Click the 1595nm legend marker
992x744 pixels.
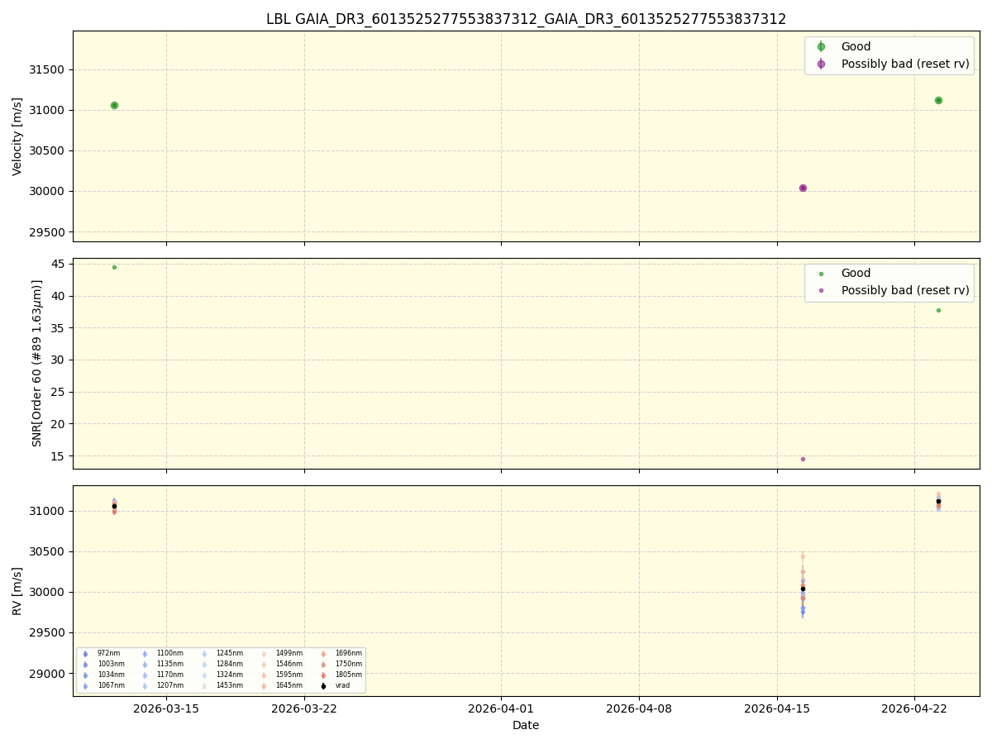point(264,675)
